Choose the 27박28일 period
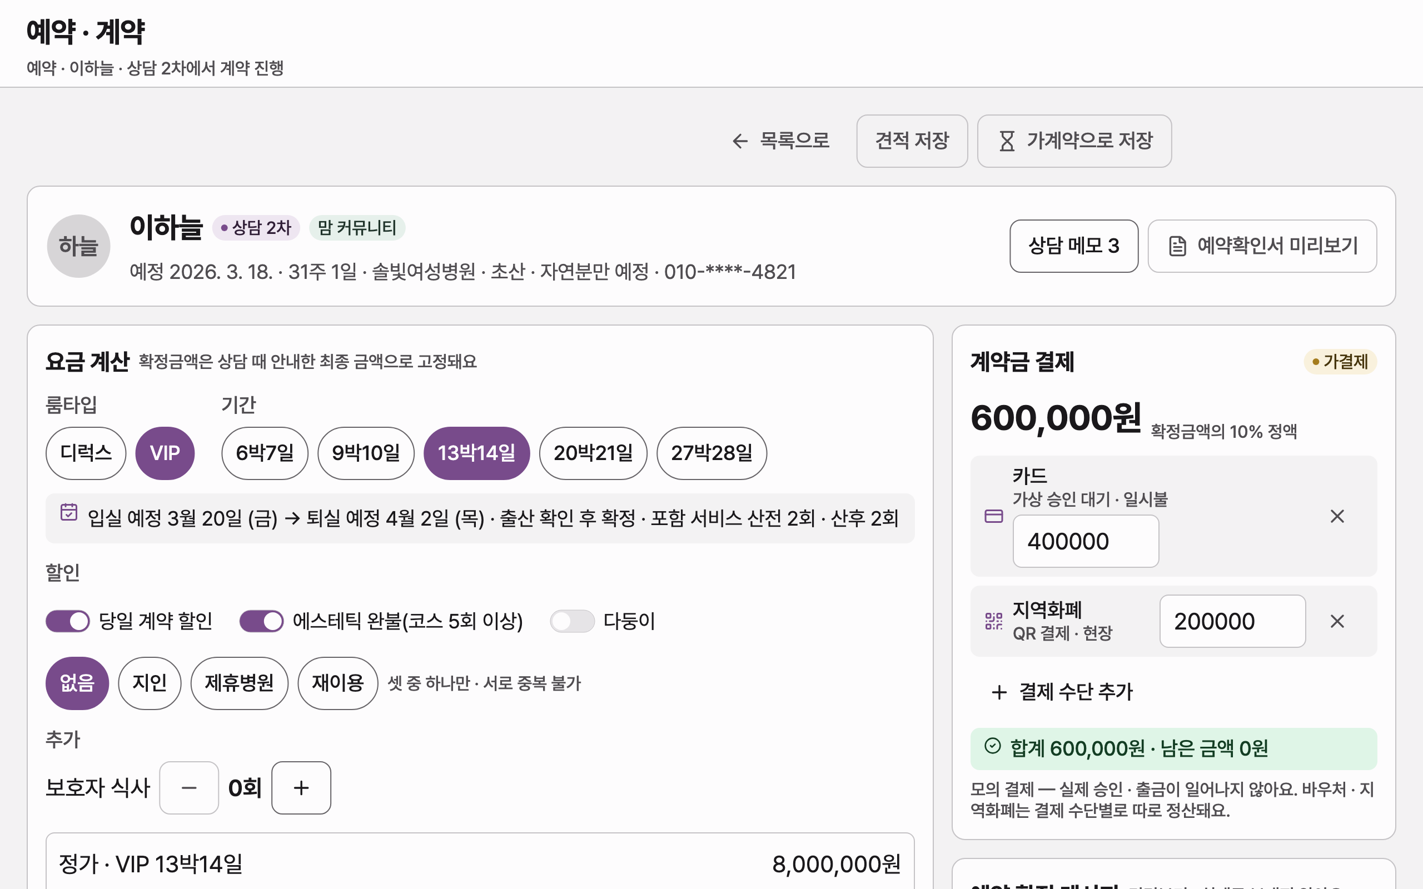This screenshot has height=889, width=1423. click(x=711, y=453)
